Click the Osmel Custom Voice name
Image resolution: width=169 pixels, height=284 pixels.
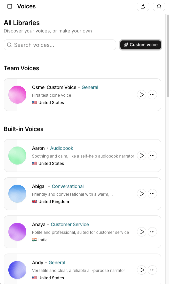click(54, 87)
